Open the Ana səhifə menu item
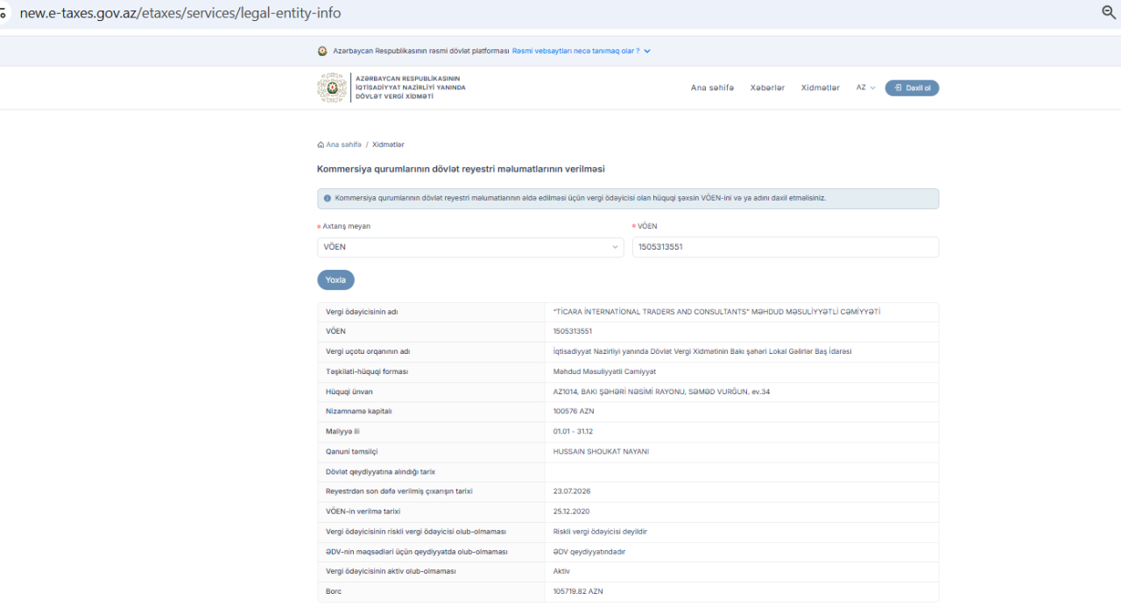This screenshot has height=614, width=1121. 712,88
